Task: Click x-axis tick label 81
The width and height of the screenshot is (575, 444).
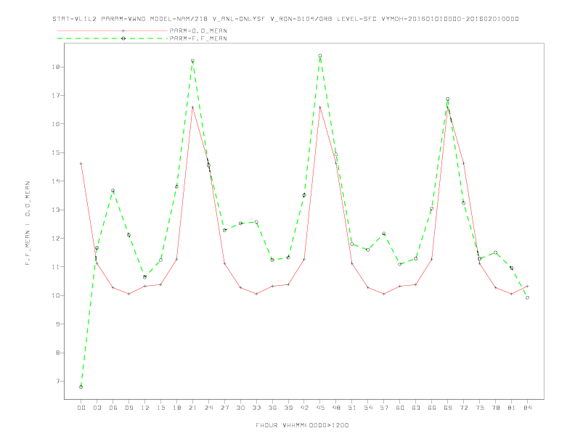Action: point(512,408)
